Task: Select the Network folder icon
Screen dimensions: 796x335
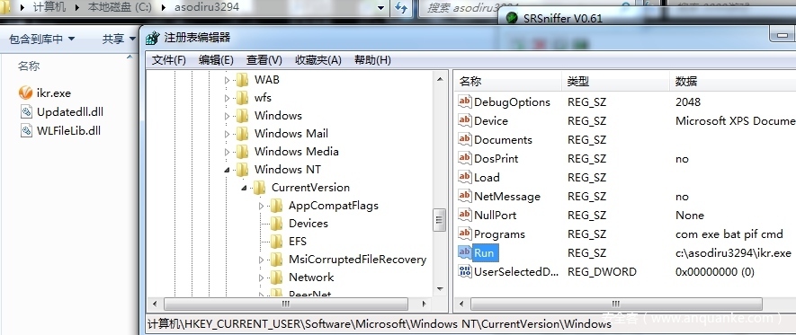Action: point(277,278)
